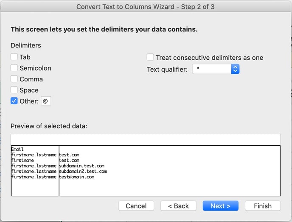Click the blank header bar above preview

146,140
